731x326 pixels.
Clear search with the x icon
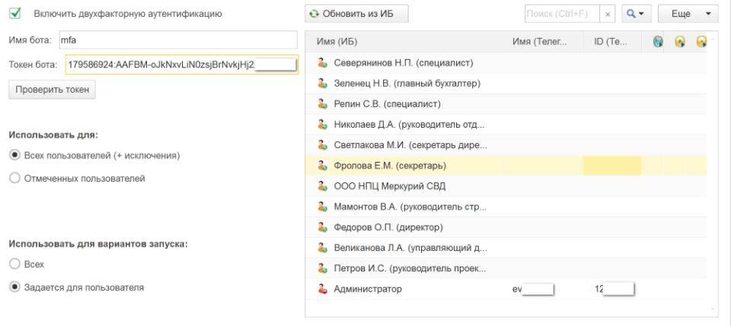(x=608, y=14)
